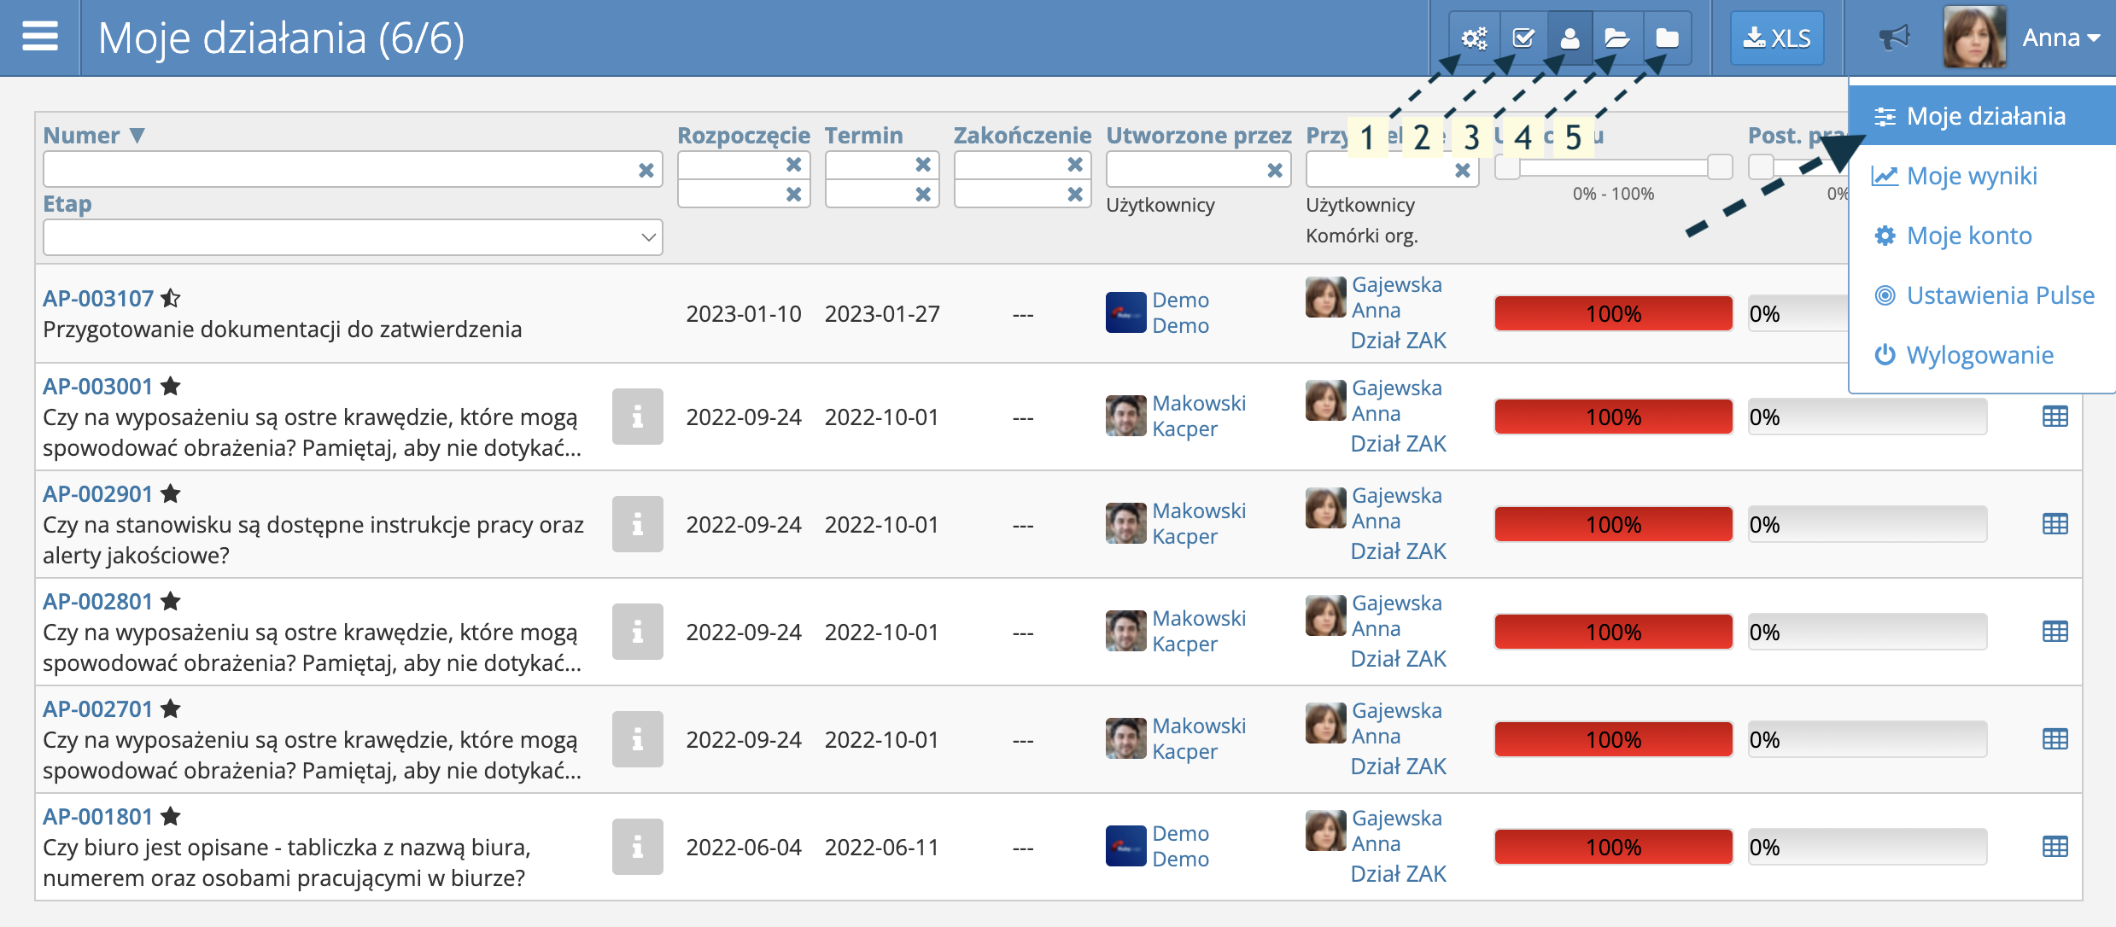2116x927 pixels.
Task: Open the megaphone announcements icon
Action: pyautogui.click(x=1893, y=38)
